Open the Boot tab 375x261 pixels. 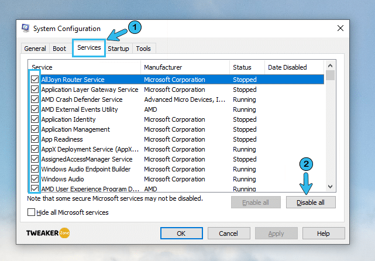[x=59, y=49]
